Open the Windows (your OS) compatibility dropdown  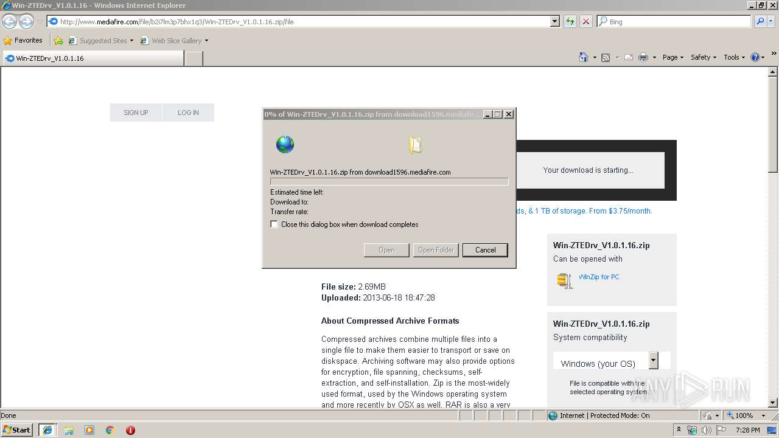point(653,360)
